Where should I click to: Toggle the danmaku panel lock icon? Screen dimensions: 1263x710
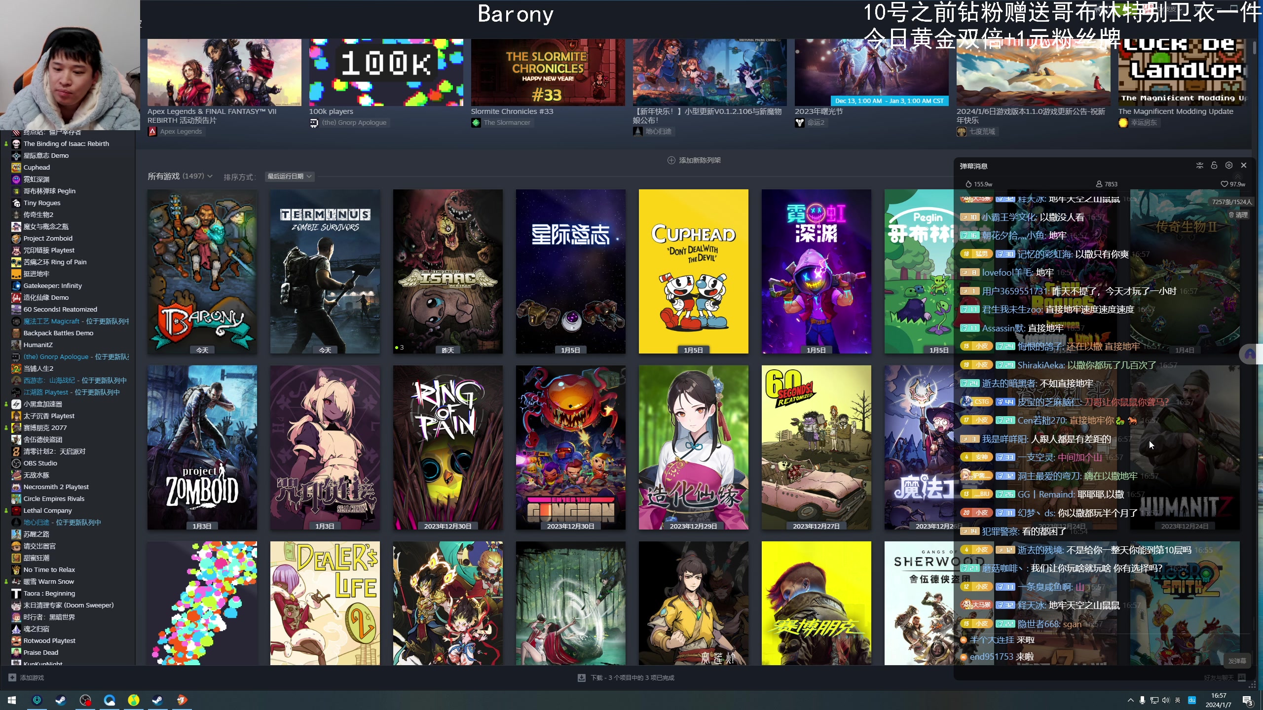[1214, 166]
